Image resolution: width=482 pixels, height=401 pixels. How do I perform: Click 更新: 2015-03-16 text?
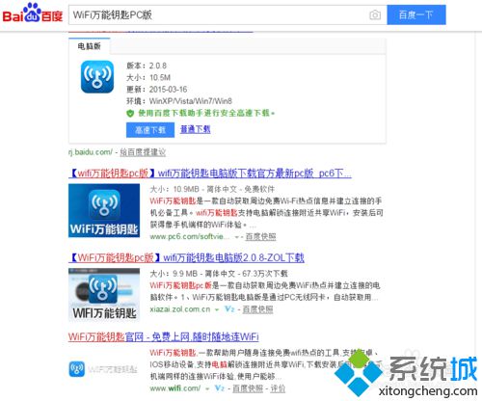pos(156,90)
